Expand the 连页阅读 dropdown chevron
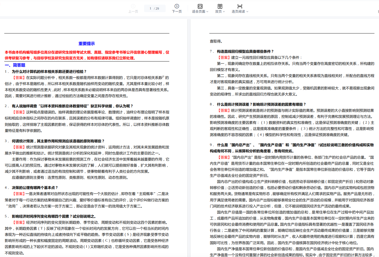The height and width of the screenshot is (257, 379). (x=247, y=12)
